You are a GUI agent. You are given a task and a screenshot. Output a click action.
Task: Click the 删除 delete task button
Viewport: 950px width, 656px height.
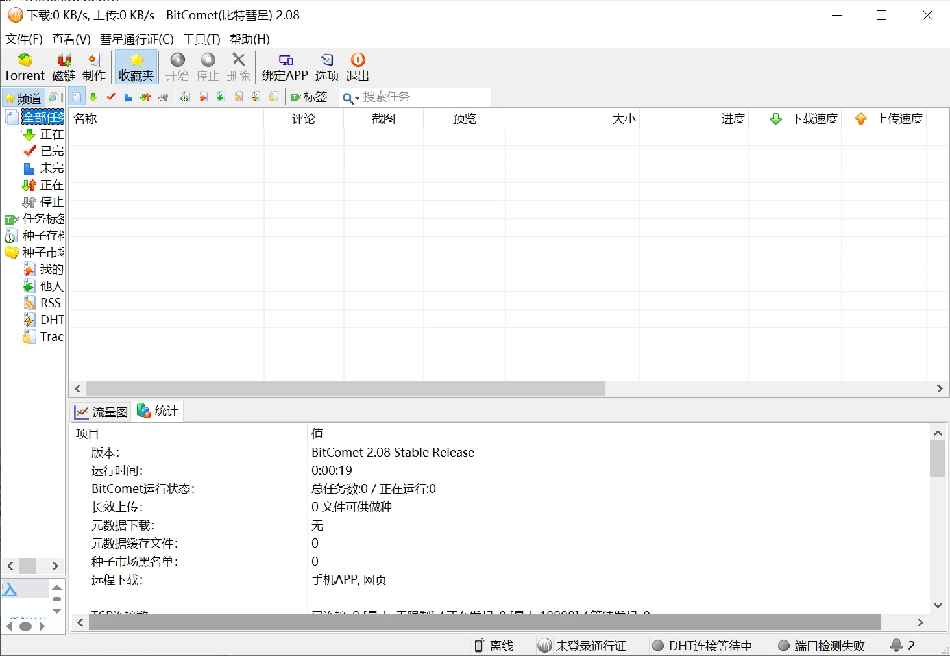tap(238, 67)
